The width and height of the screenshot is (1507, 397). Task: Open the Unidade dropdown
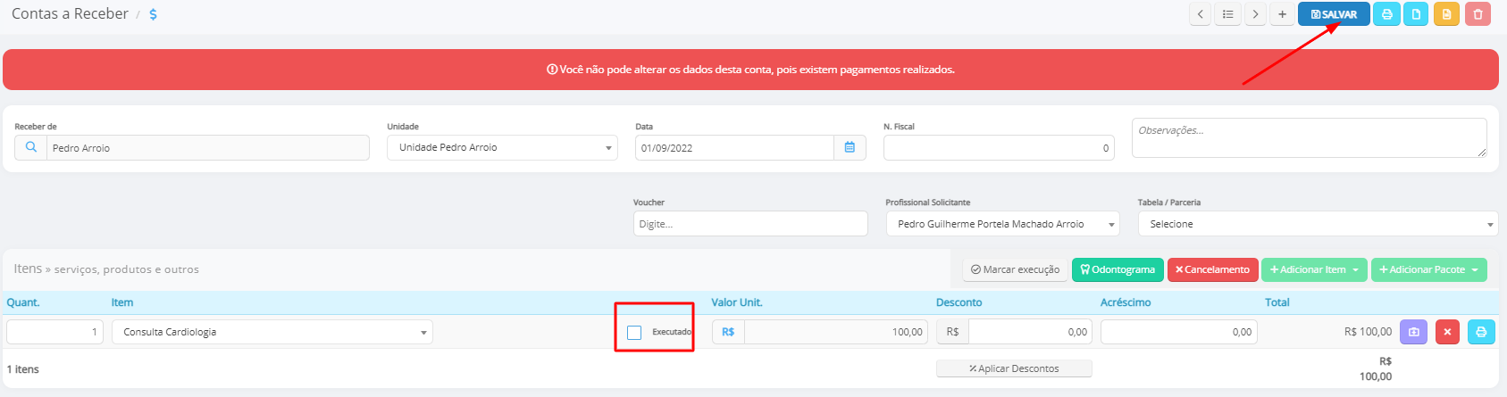(x=502, y=147)
